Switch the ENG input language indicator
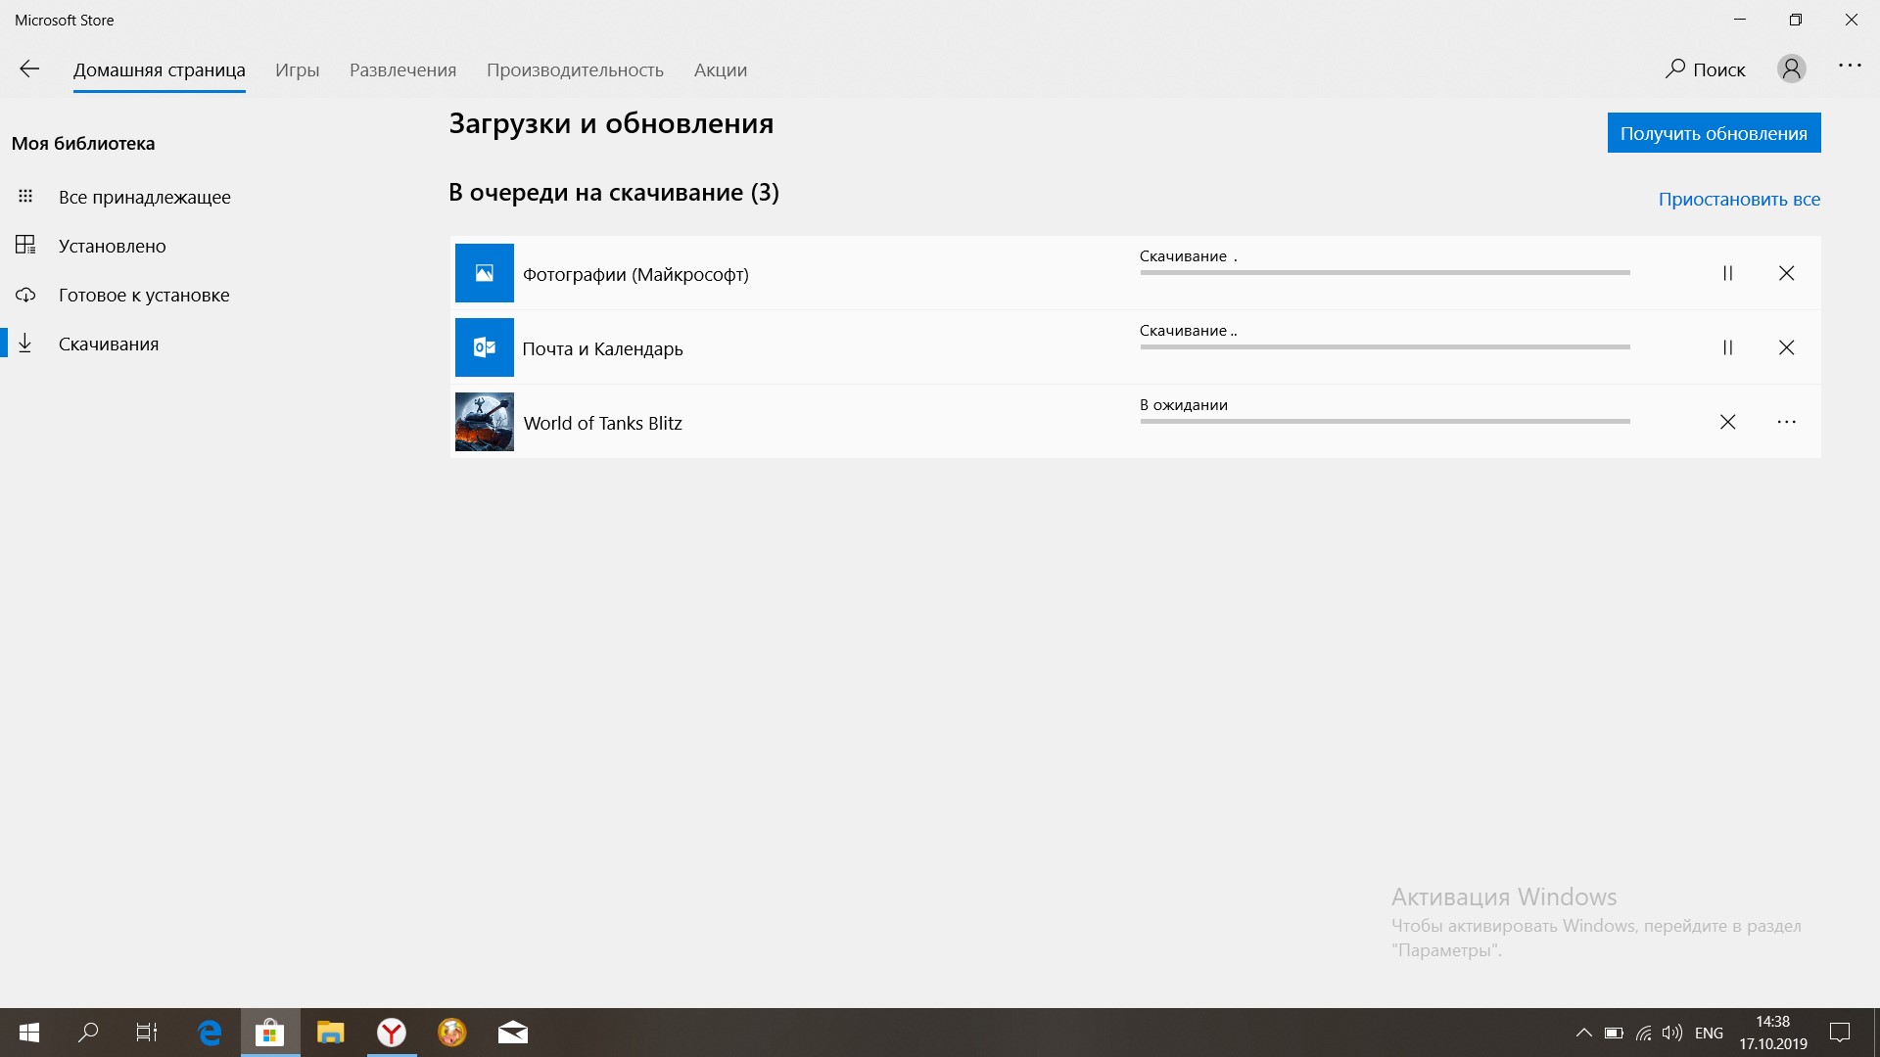 tap(1709, 1033)
